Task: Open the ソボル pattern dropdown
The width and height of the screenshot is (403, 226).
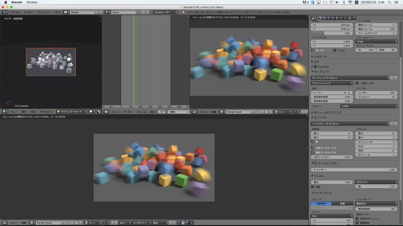Action: click(x=369, y=106)
